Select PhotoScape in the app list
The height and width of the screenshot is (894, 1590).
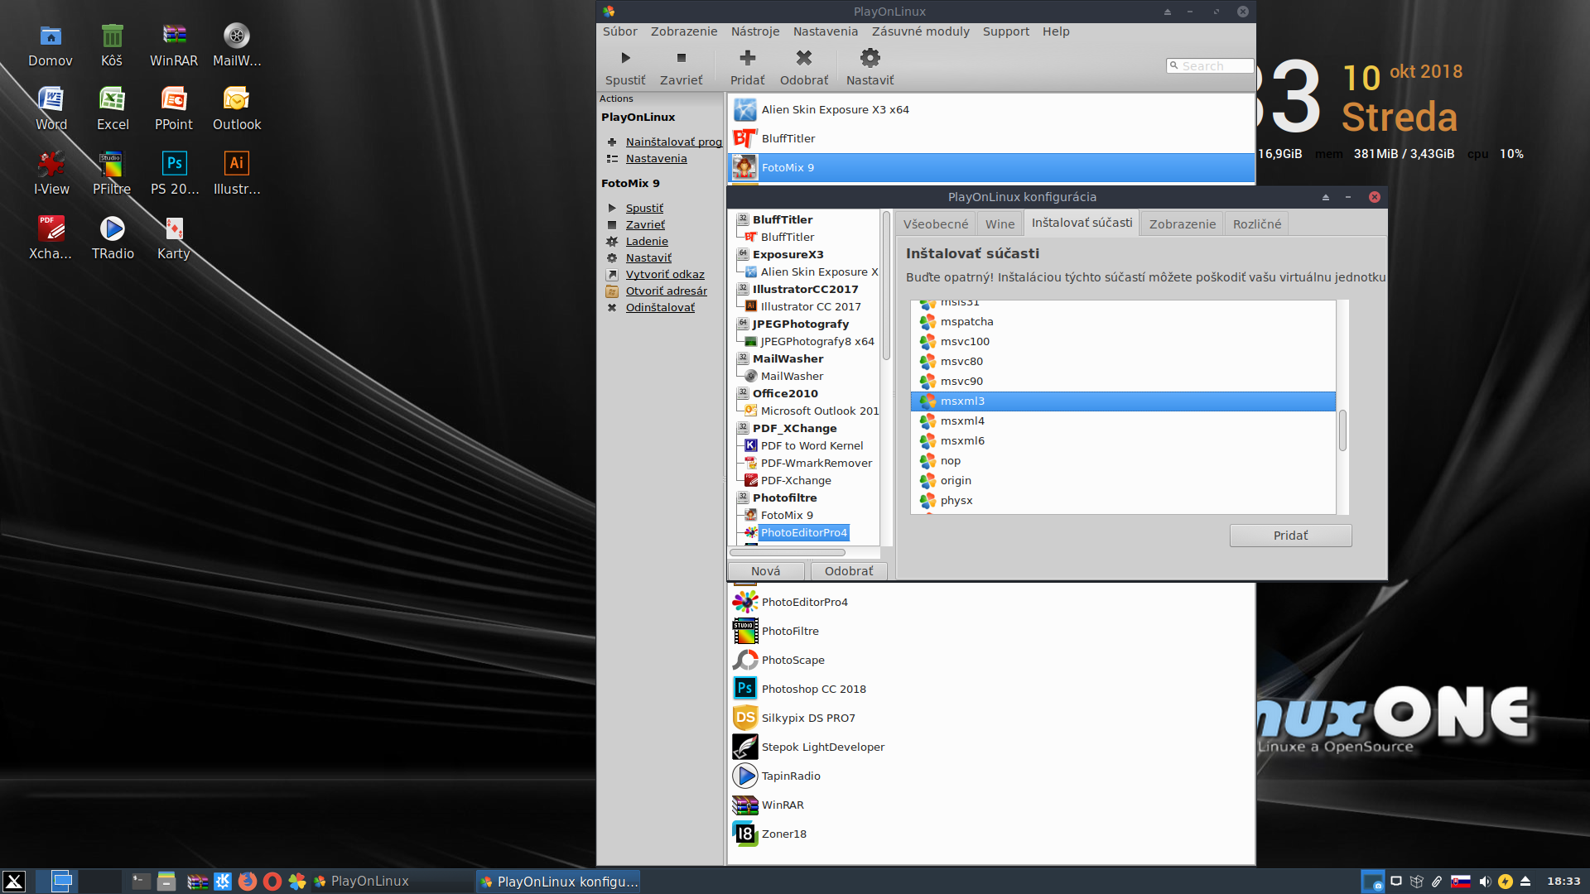click(990, 660)
